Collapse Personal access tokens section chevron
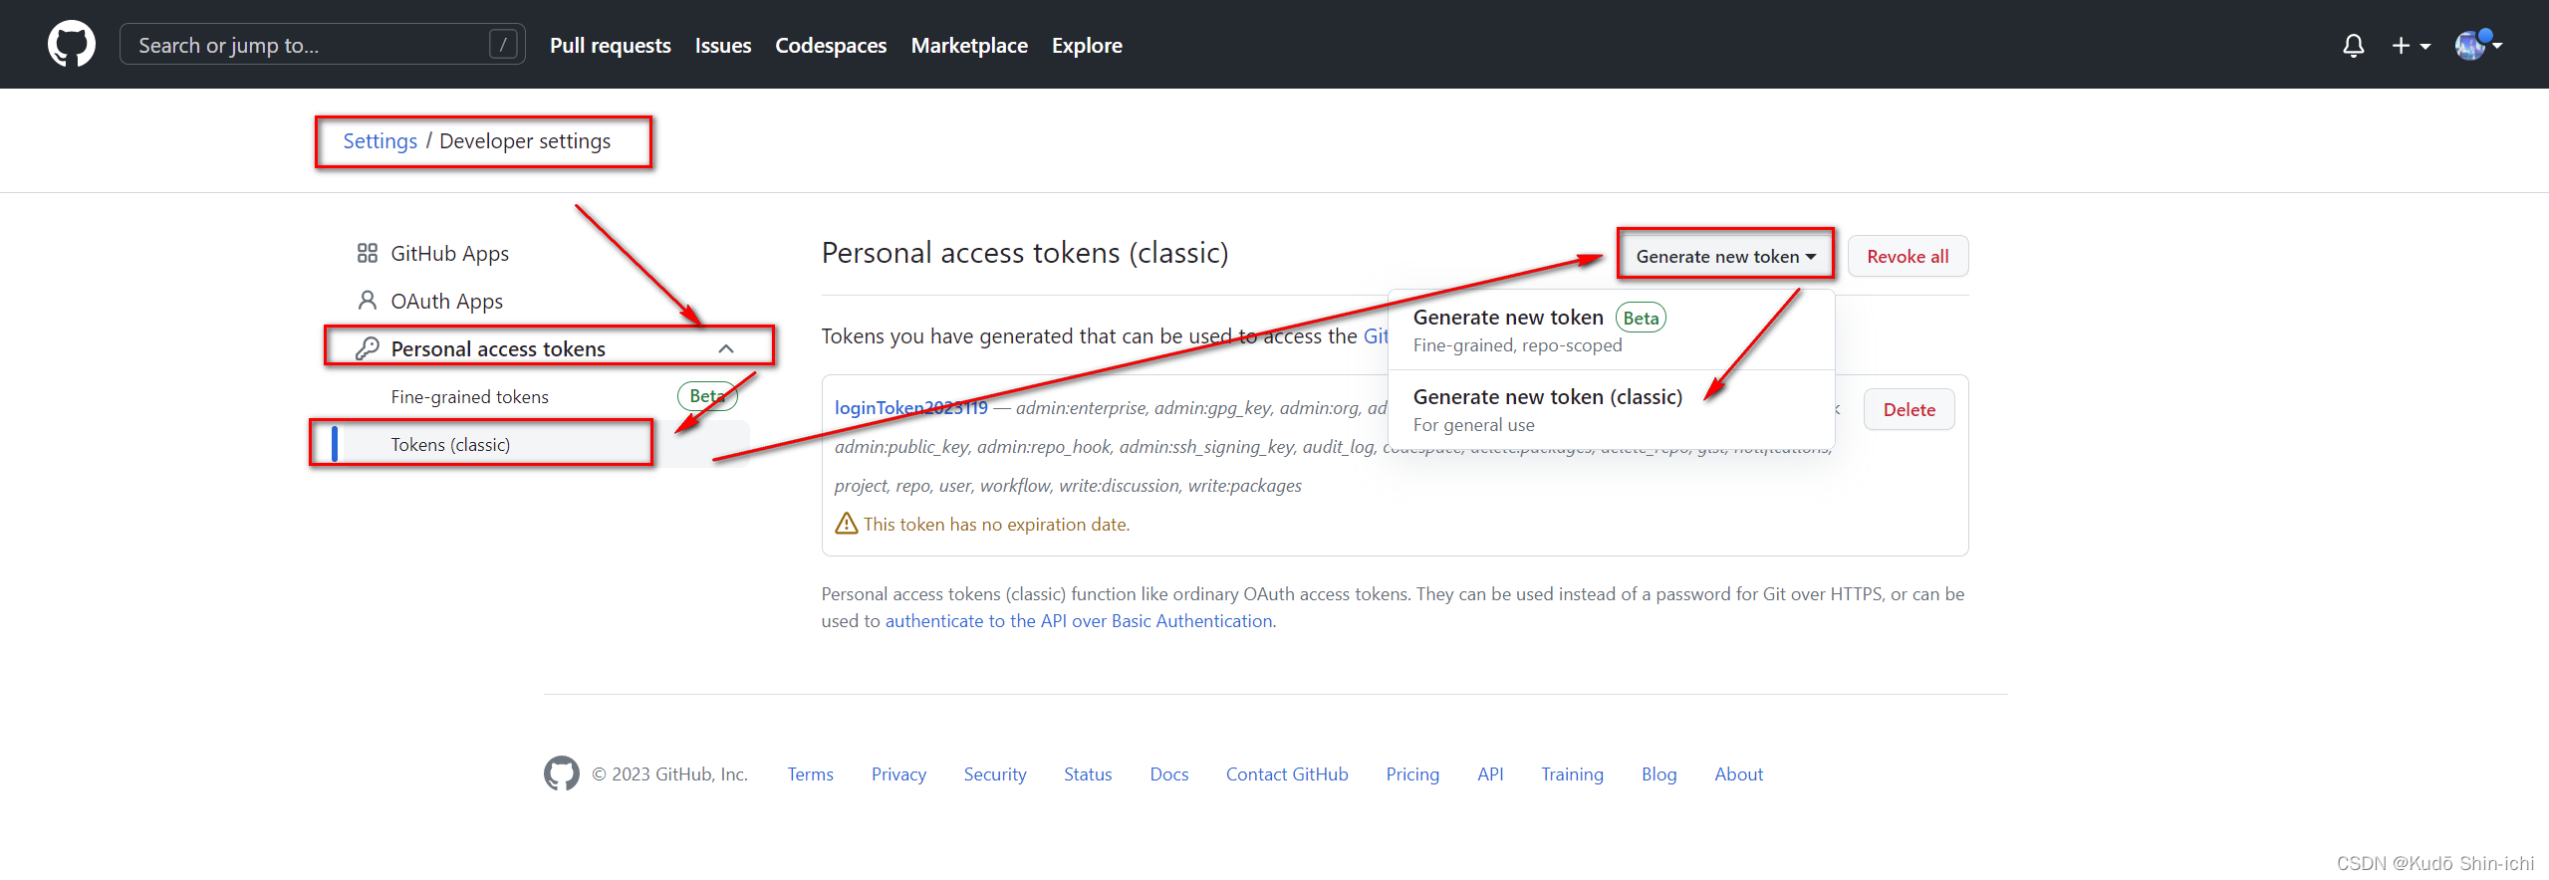2549x880 pixels. [726, 348]
